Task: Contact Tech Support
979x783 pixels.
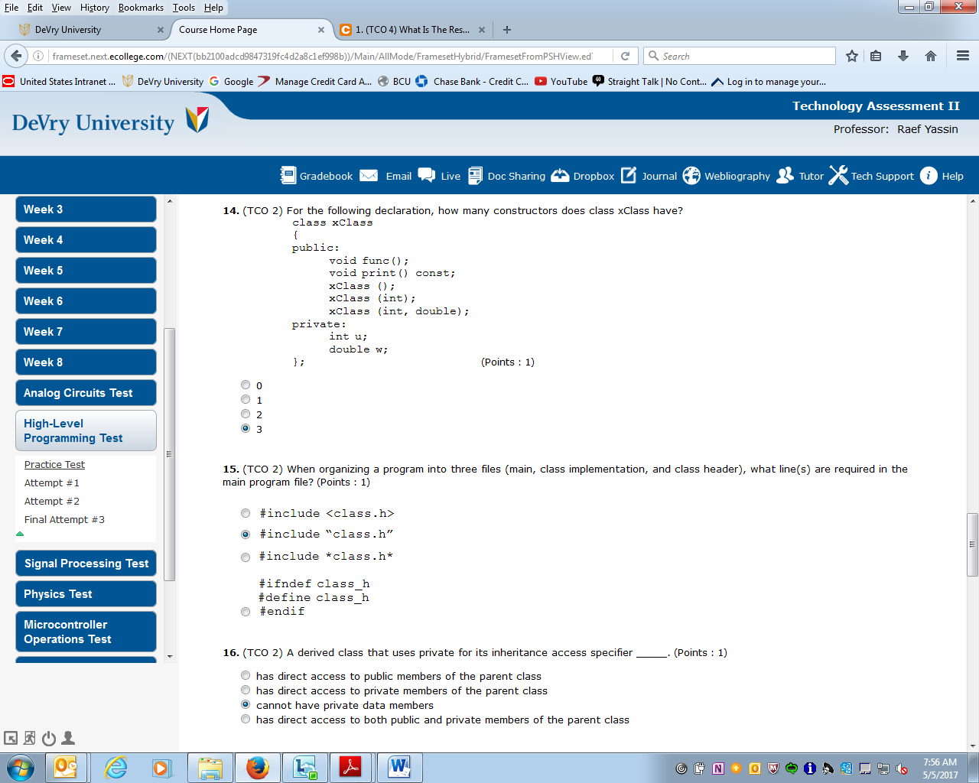Action: [871, 176]
